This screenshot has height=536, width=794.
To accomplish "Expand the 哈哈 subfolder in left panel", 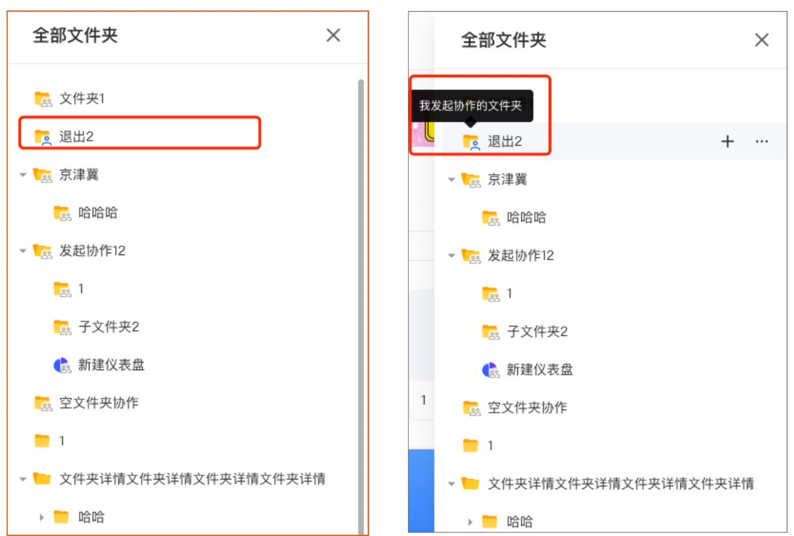I will pos(42,517).
